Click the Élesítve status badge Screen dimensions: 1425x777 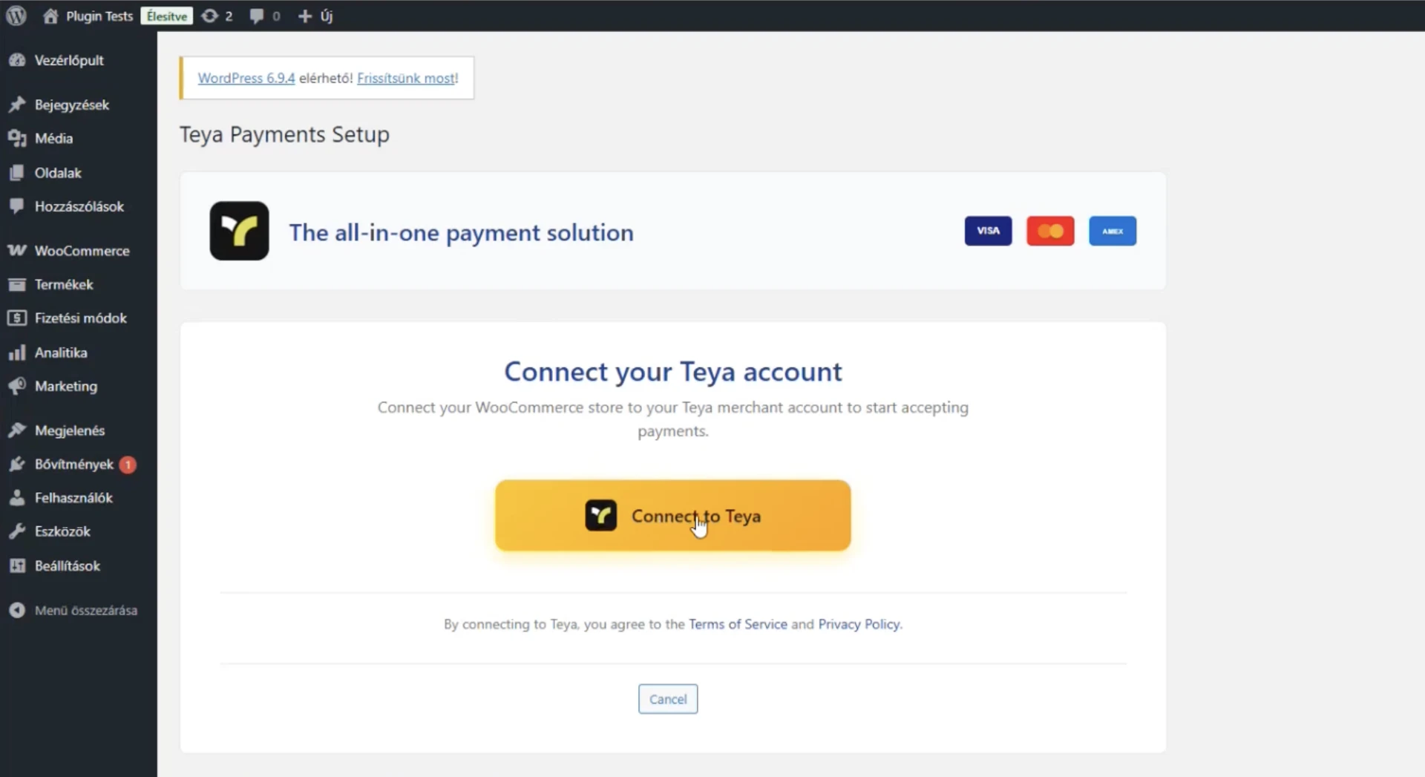[167, 16]
